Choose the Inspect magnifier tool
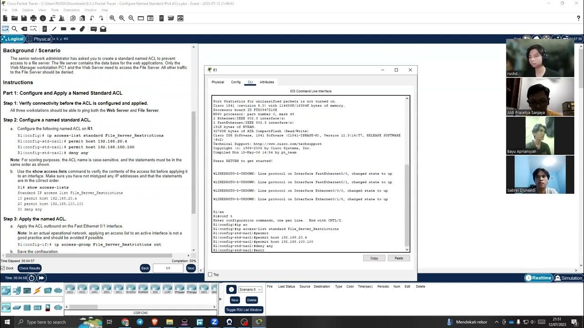The image size is (584, 328). (15, 29)
